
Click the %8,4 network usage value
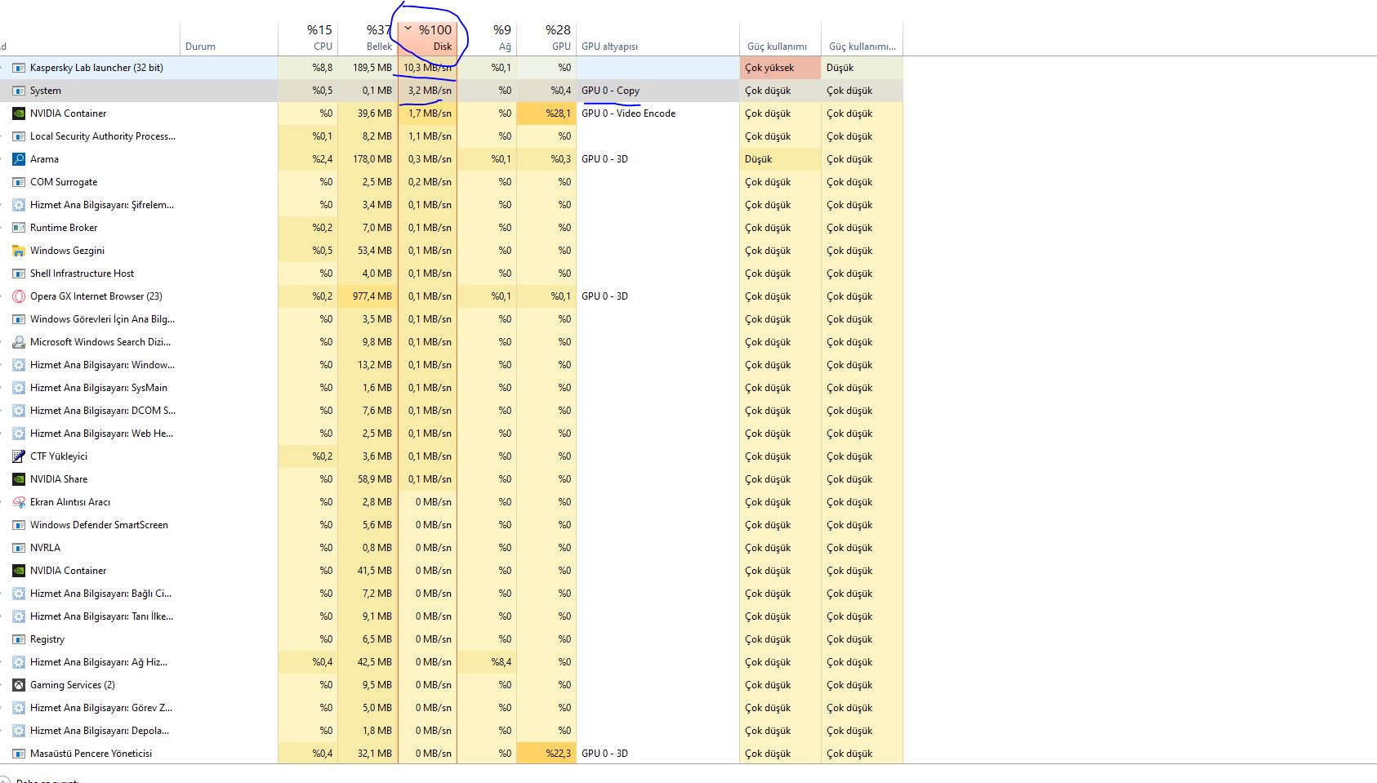pos(501,662)
